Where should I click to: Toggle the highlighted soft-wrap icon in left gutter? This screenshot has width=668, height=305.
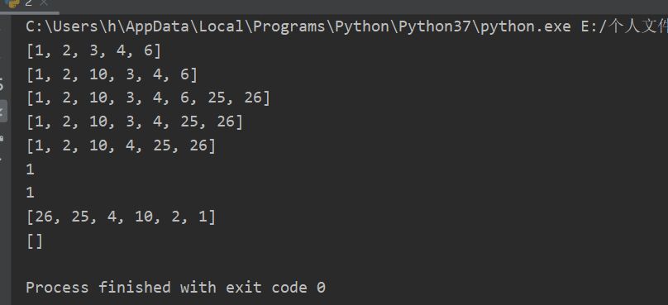coord(2,112)
